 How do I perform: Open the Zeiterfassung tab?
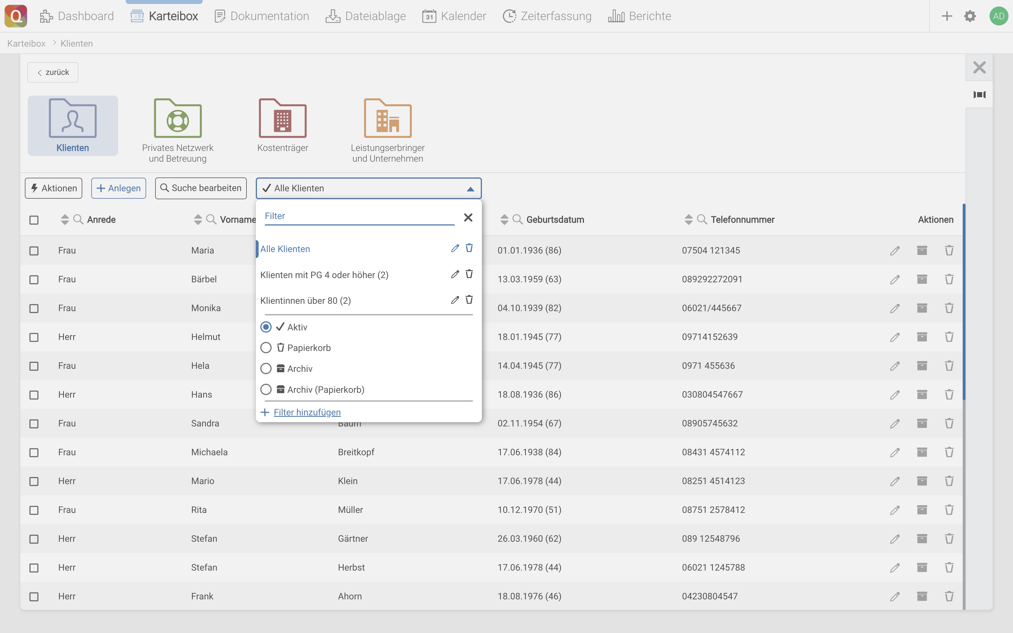[x=547, y=16]
